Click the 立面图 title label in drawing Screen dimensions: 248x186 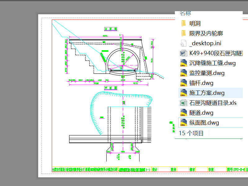click(111, 29)
